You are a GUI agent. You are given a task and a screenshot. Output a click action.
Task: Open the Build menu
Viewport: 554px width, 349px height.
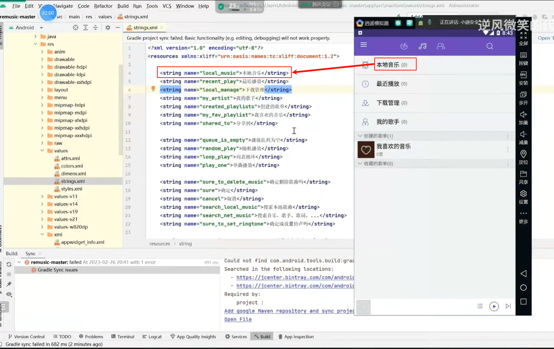[x=123, y=6]
